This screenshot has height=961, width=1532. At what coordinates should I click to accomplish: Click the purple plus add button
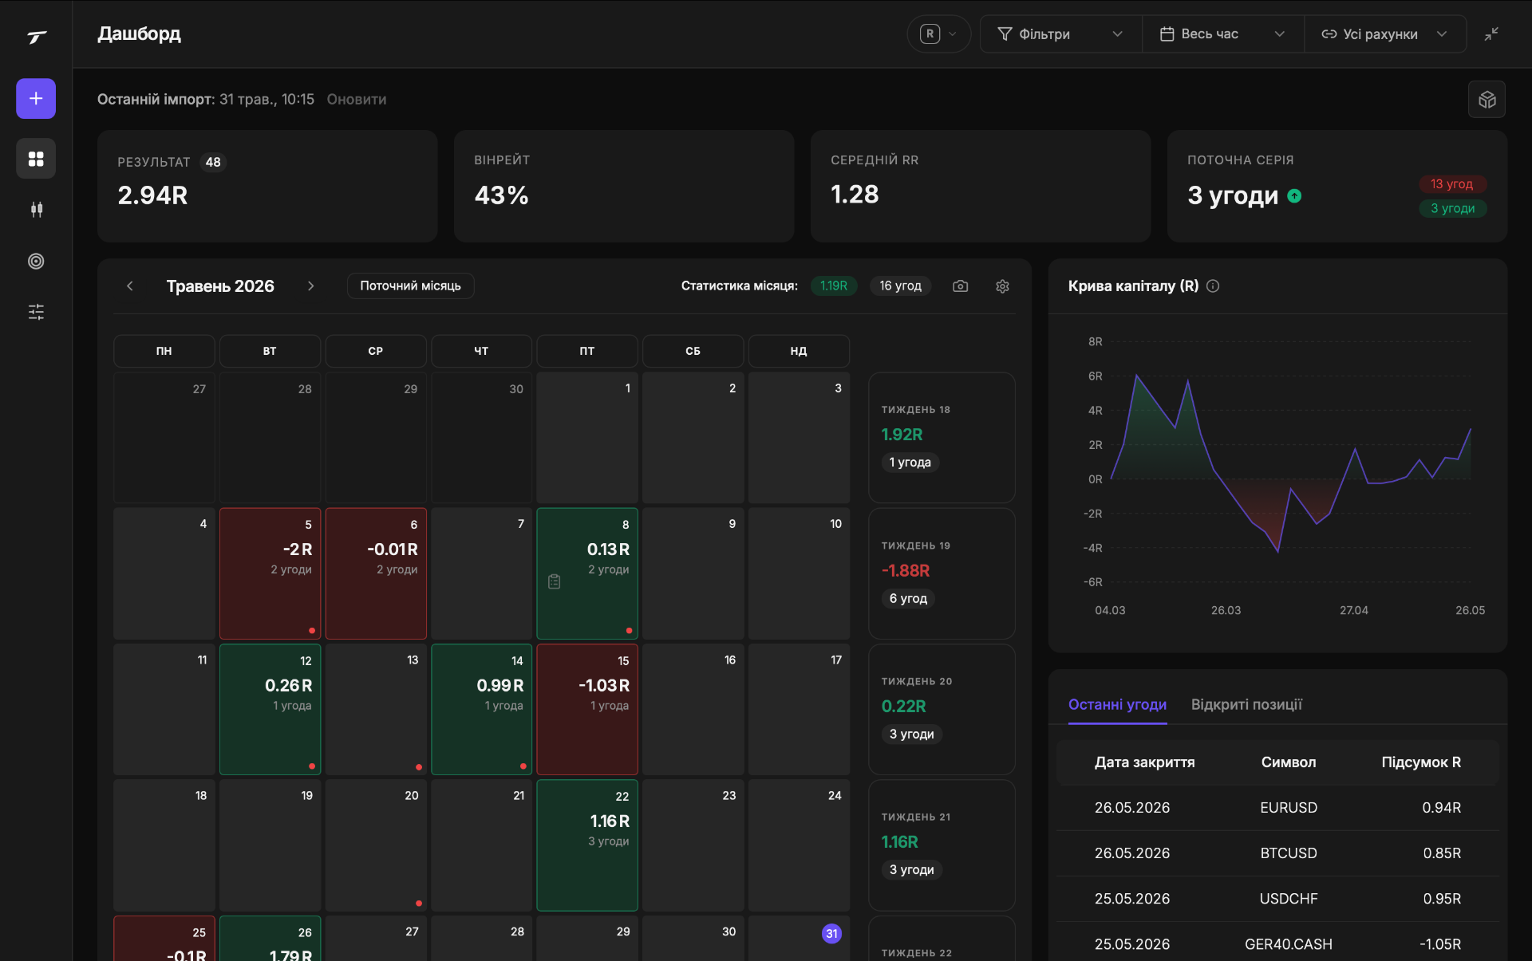[36, 98]
